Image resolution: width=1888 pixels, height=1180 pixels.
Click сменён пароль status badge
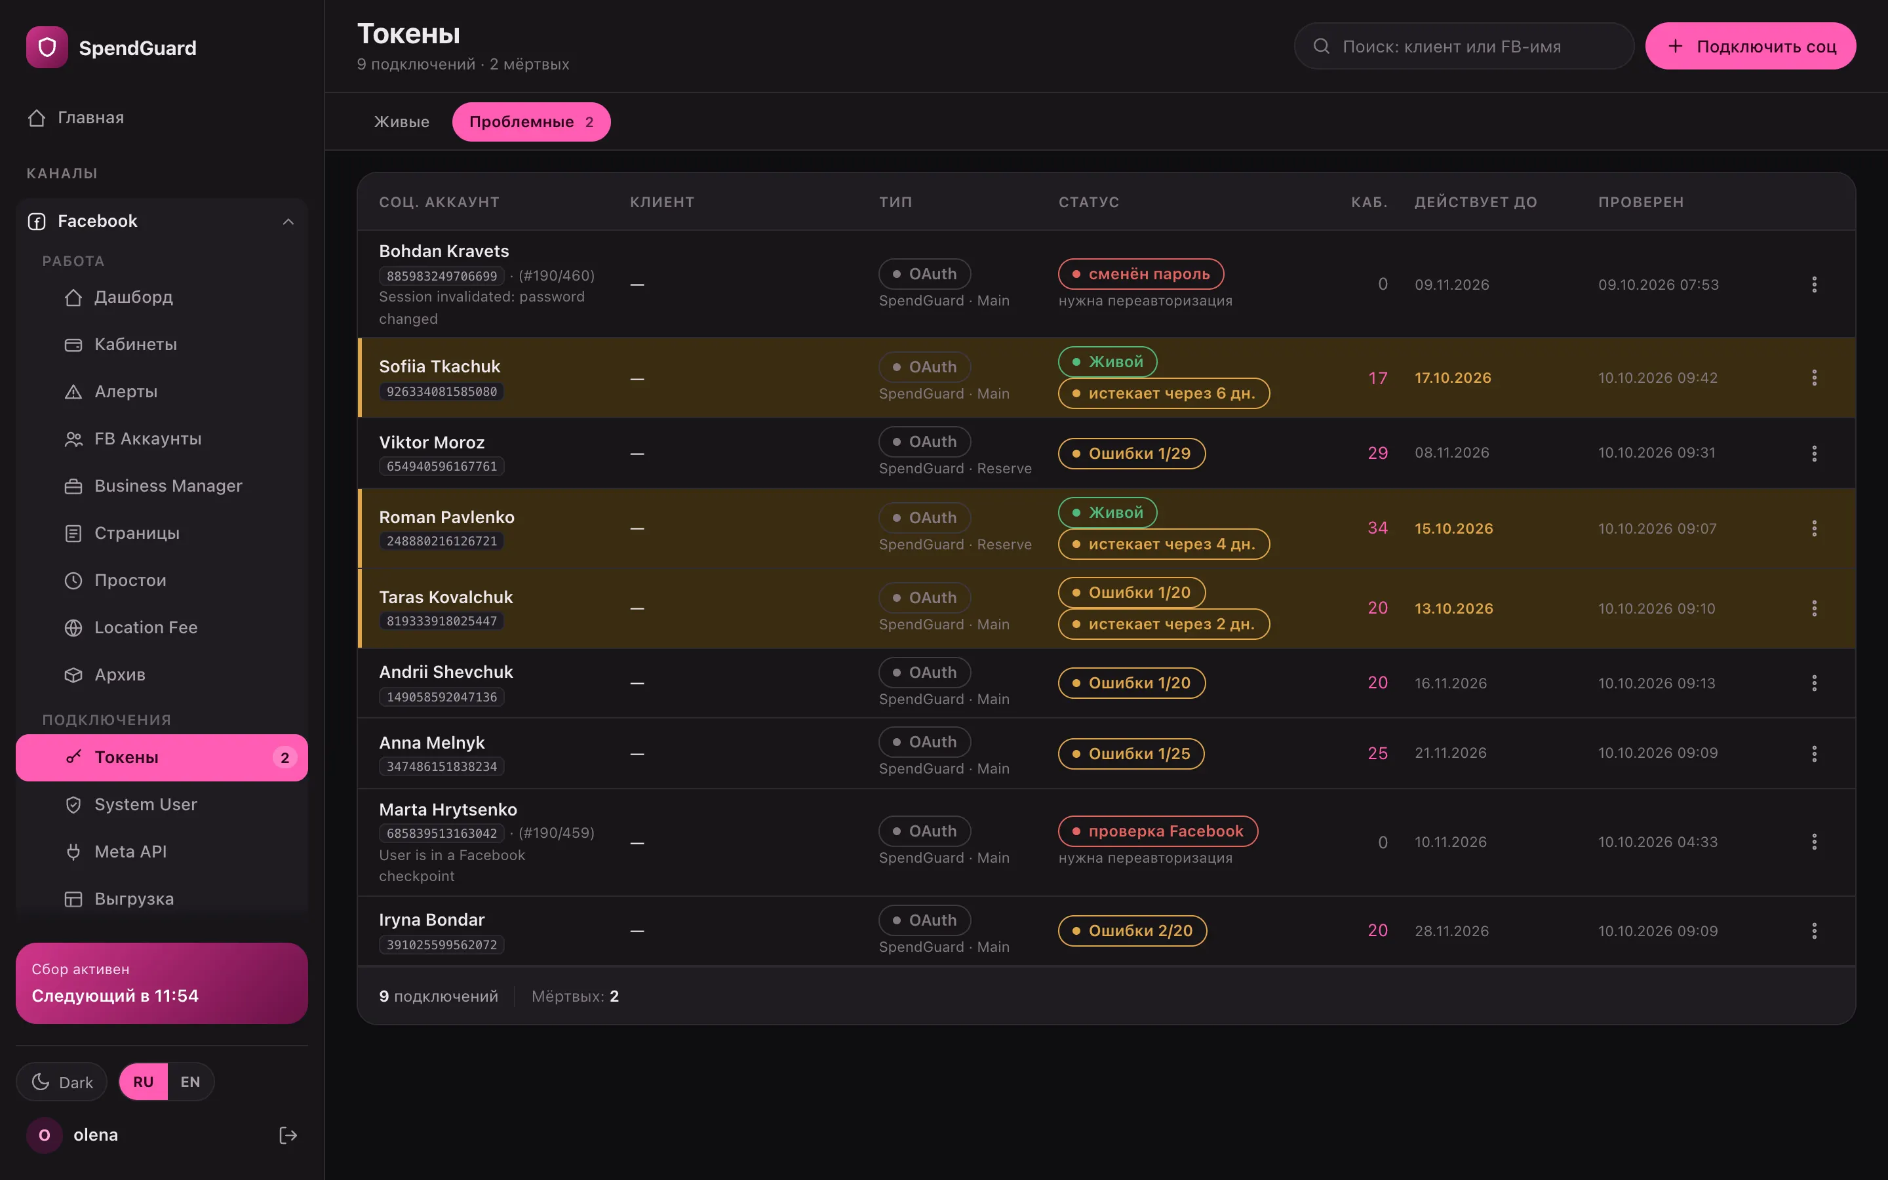1141,274
